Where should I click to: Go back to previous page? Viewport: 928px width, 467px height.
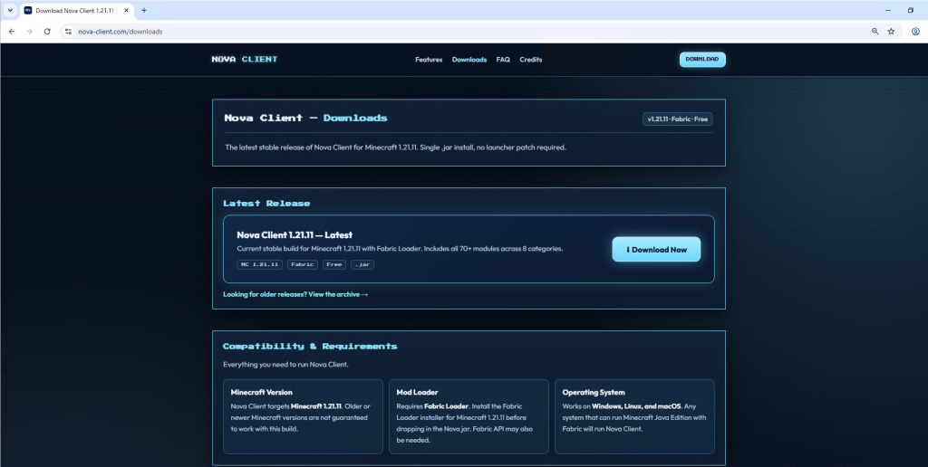pyautogui.click(x=12, y=32)
